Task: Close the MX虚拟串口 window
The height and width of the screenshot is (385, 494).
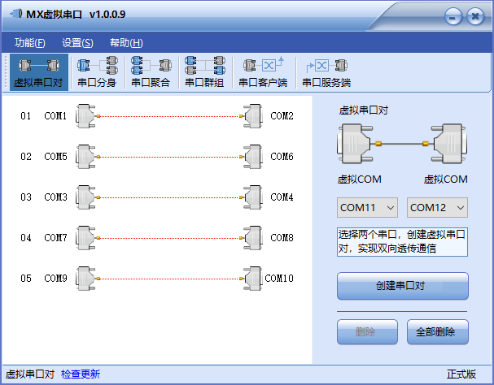Action: click(475, 16)
